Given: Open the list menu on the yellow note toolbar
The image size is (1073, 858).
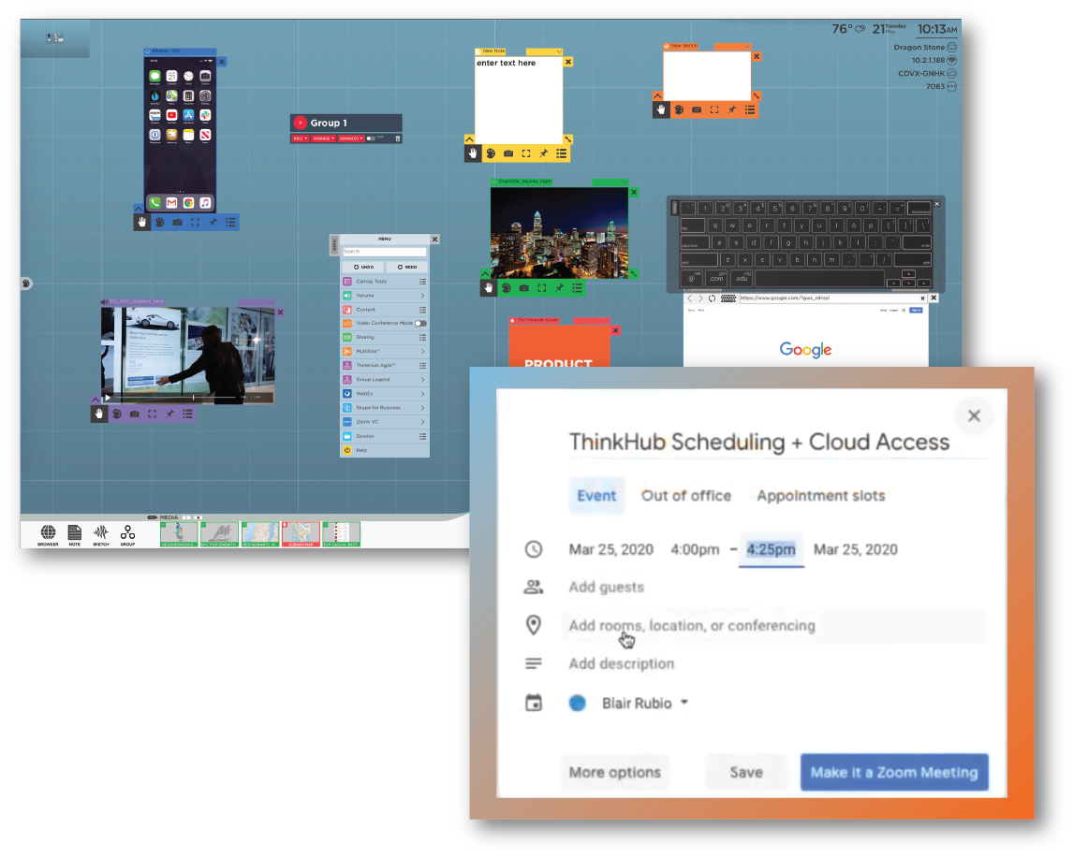Looking at the screenshot, I should coord(562,153).
